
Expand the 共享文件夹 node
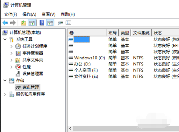[12, 60]
